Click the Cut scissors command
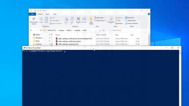Image resolution: width=189 pixels, height=106 pixels. (x=52, y=18)
